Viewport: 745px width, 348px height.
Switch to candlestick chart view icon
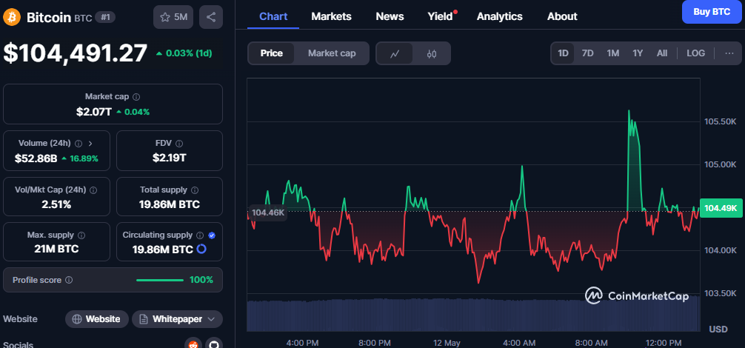click(x=432, y=53)
